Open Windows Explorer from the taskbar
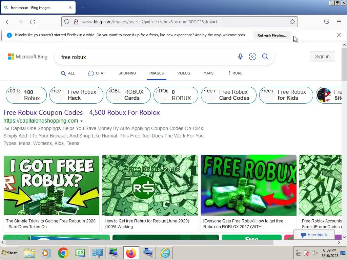347x260 pixels. click(29, 253)
